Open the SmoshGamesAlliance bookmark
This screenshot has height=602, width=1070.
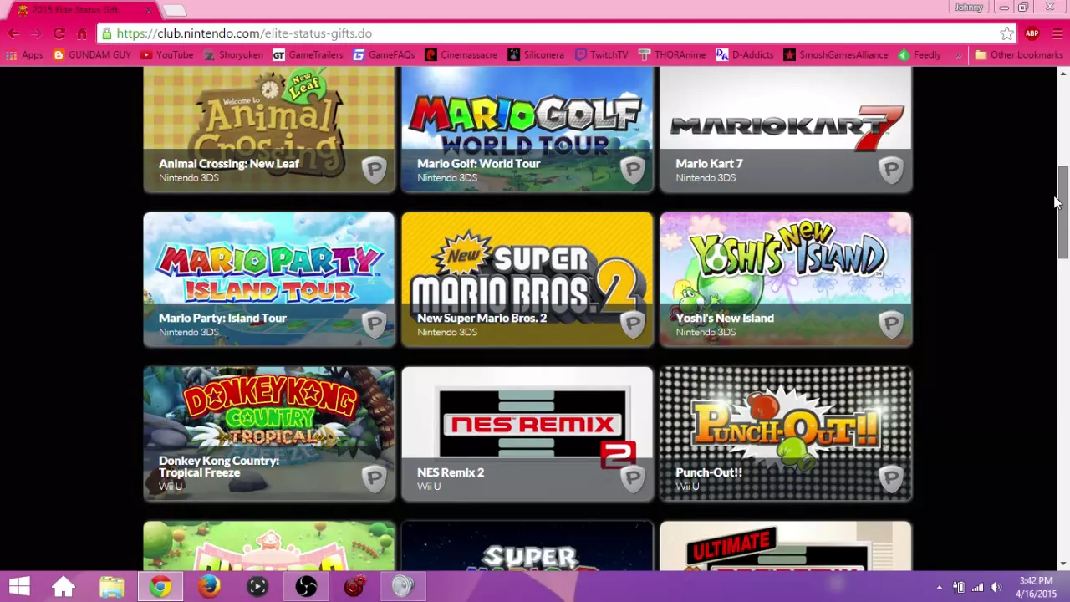pyautogui.click(x=835, y=55)
